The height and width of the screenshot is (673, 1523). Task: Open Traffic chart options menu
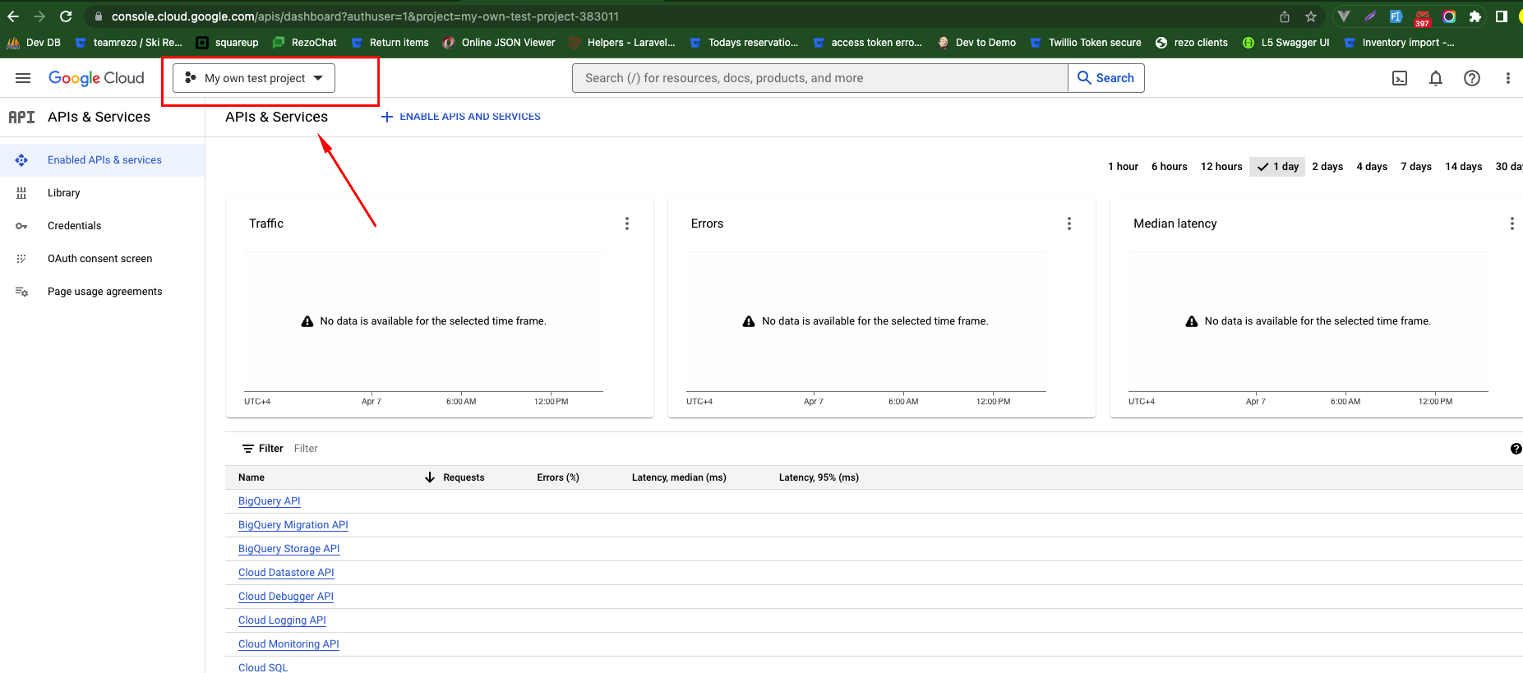[x=627, y=224]
